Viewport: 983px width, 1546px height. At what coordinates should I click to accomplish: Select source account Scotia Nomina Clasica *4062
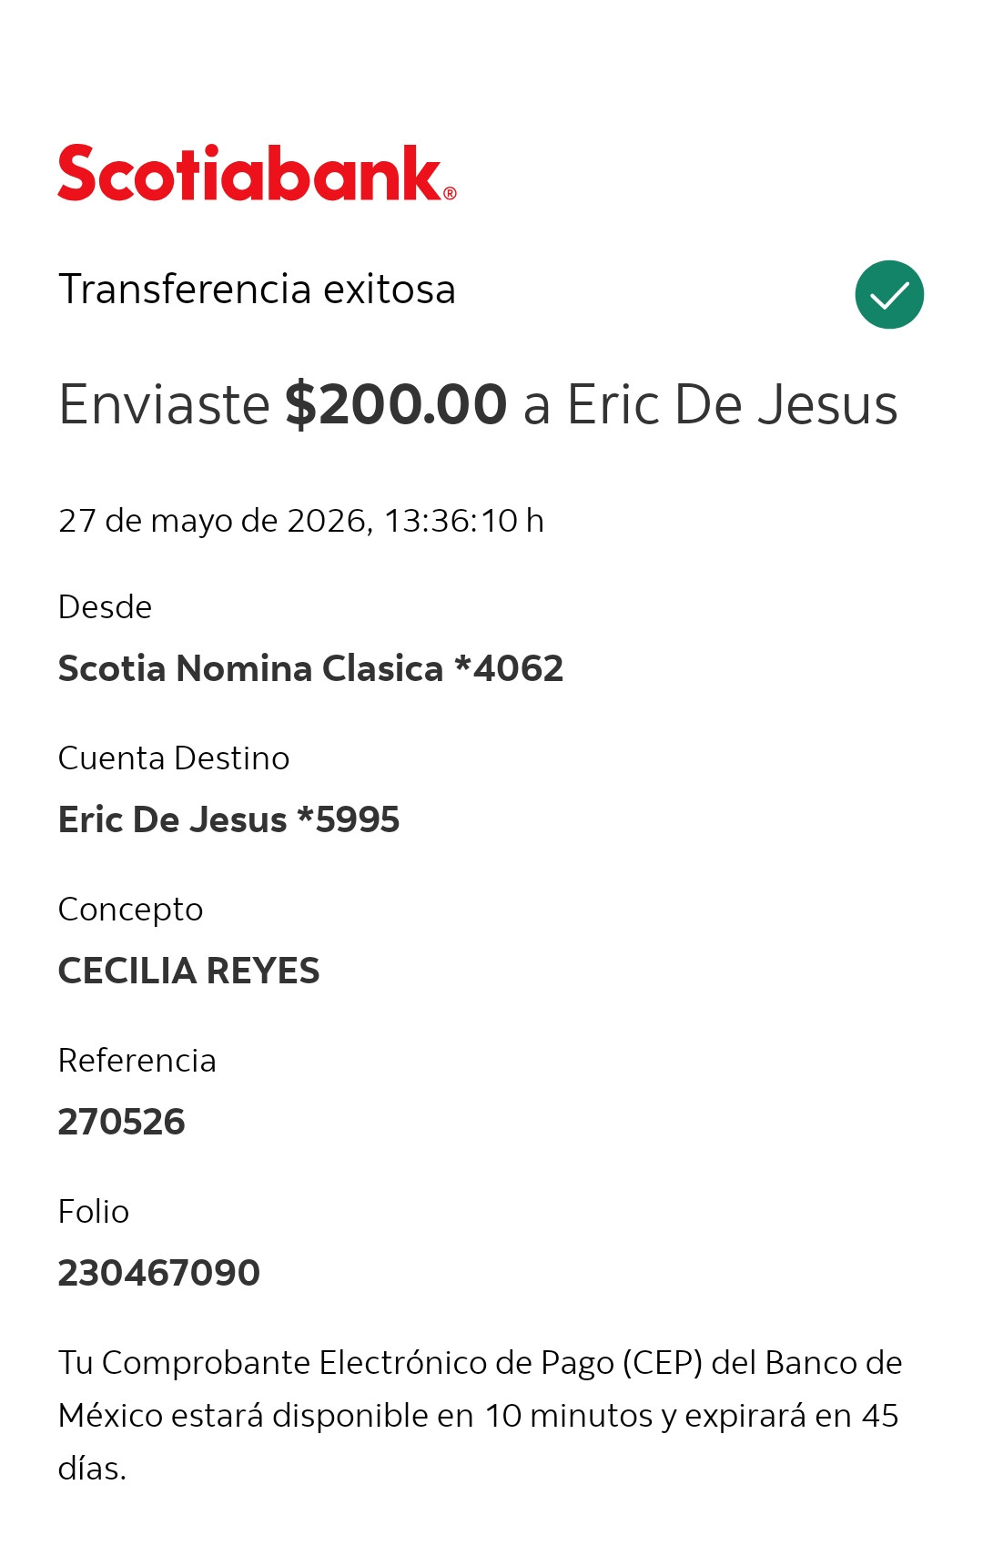pyautogui.click(x=310, y=668)
